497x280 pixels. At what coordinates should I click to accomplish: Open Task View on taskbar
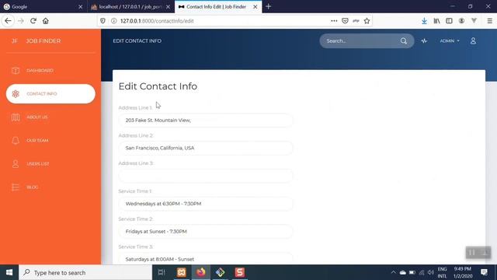pos(162,272)
